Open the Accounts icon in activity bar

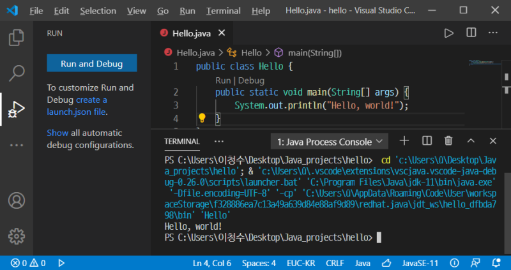pyautogui.click(x=16, y=200)
